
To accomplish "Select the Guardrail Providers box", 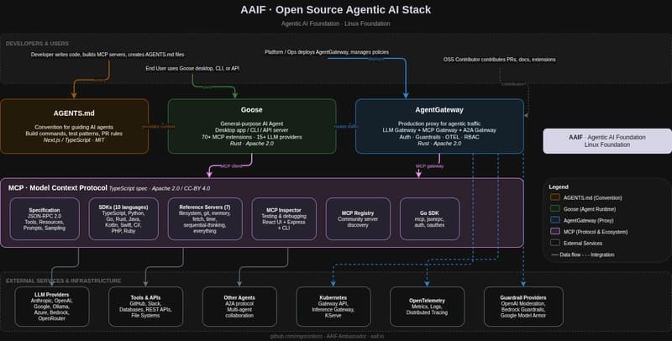I will 523,307.
